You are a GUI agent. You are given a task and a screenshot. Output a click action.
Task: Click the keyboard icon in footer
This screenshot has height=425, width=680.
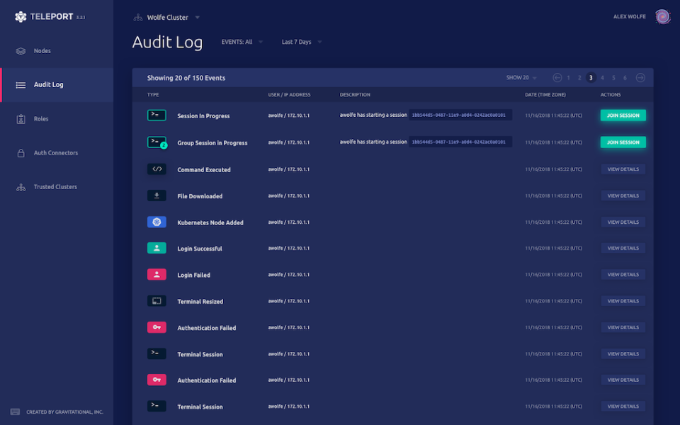click(15, 412)
